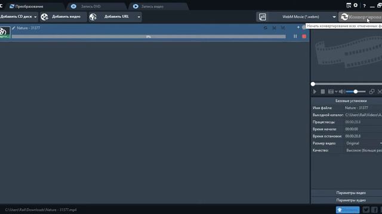Stop the preview playback
382x214 pixels.
[x=322, y=92]
